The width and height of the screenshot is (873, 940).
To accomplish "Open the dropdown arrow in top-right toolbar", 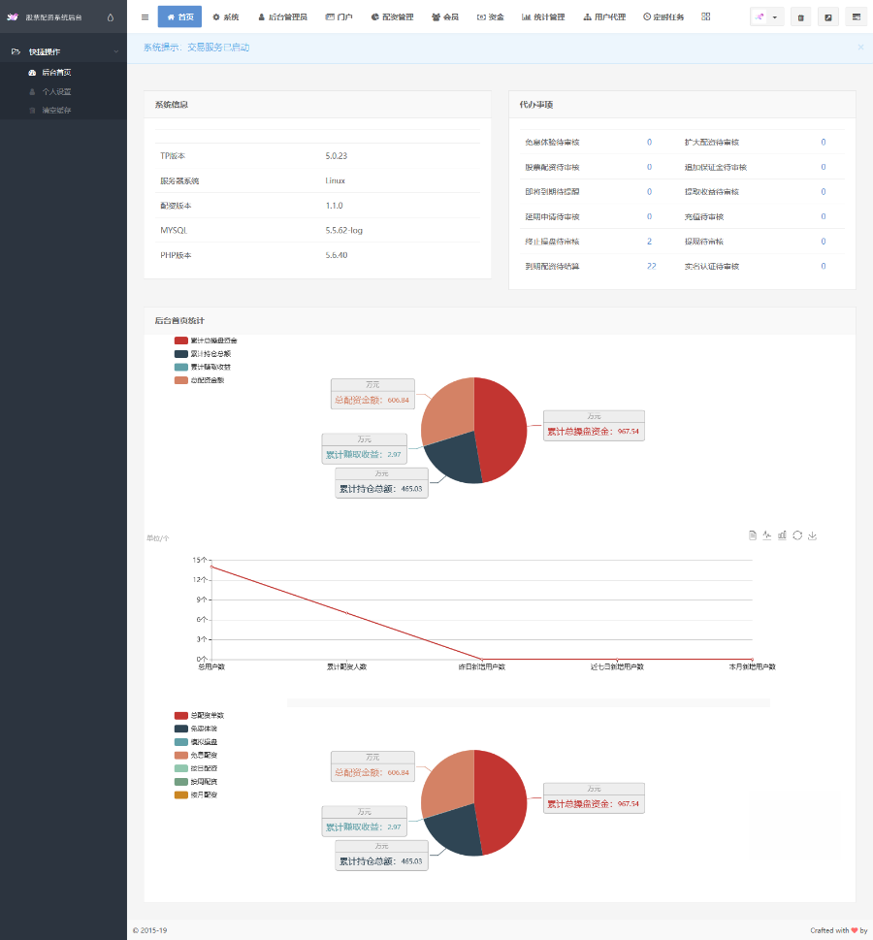I will point(774,17).
